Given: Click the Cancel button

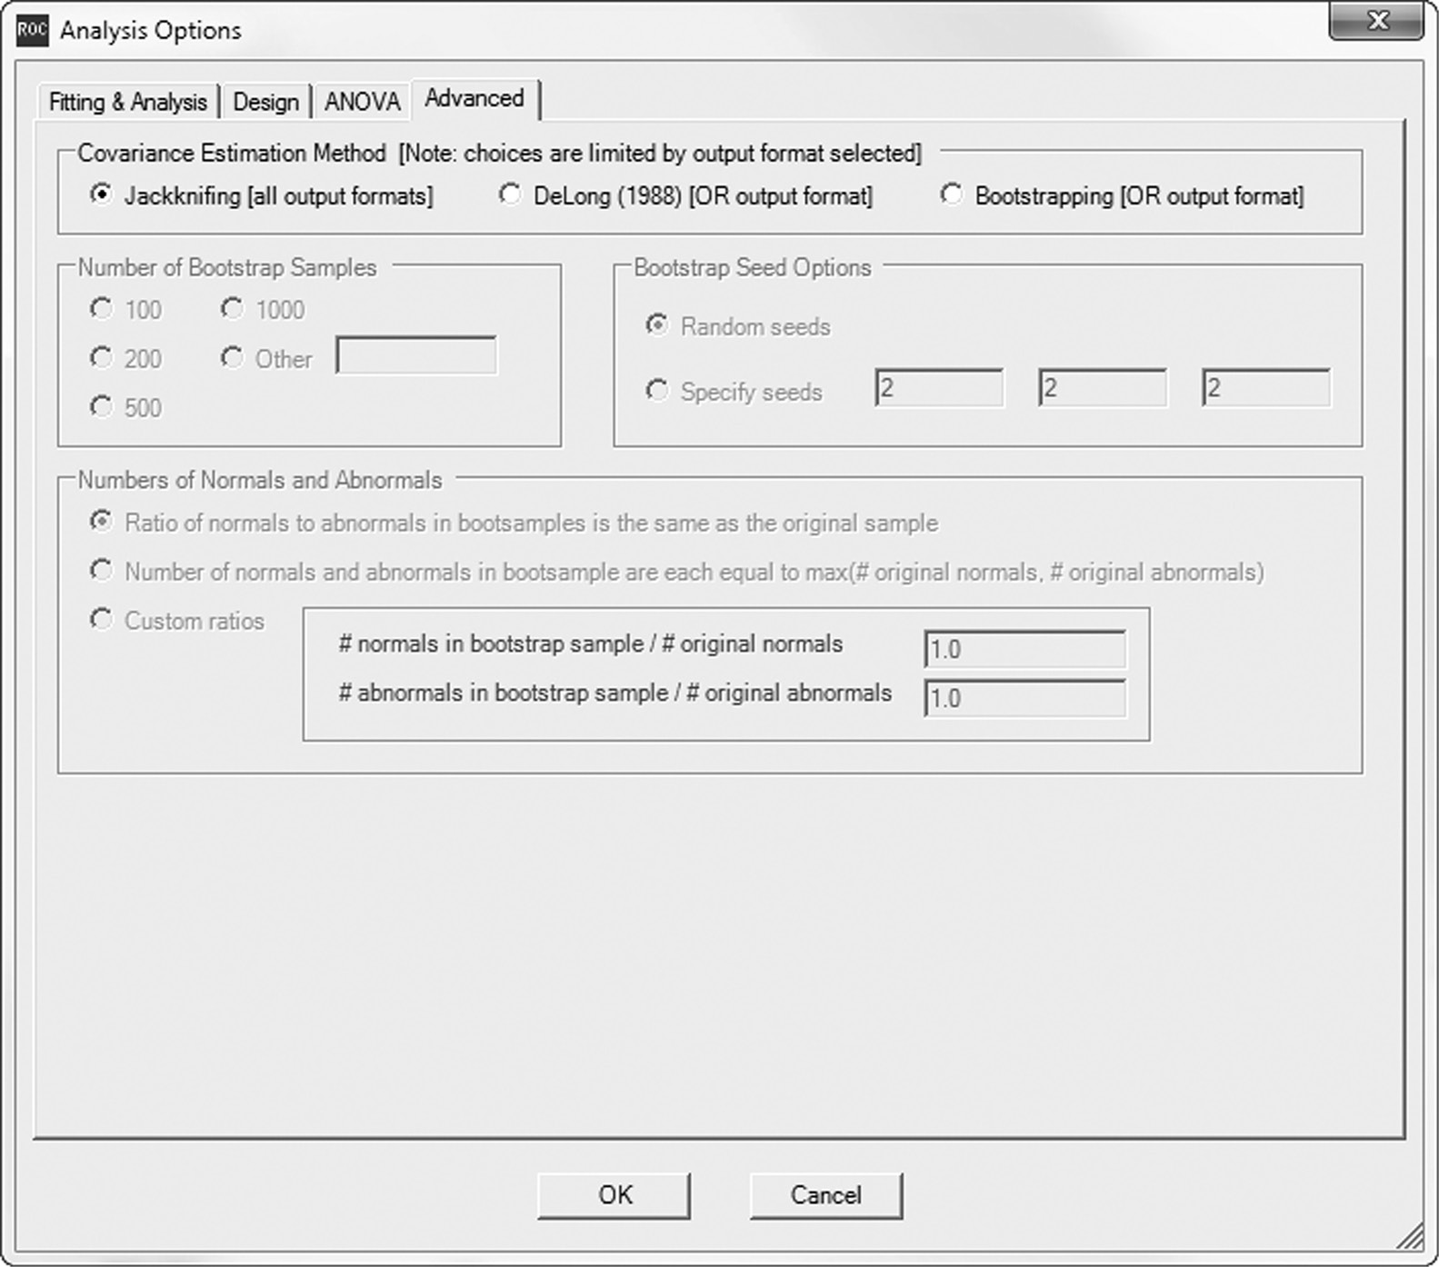Looking at the screenshot, I should [825, 1195].
